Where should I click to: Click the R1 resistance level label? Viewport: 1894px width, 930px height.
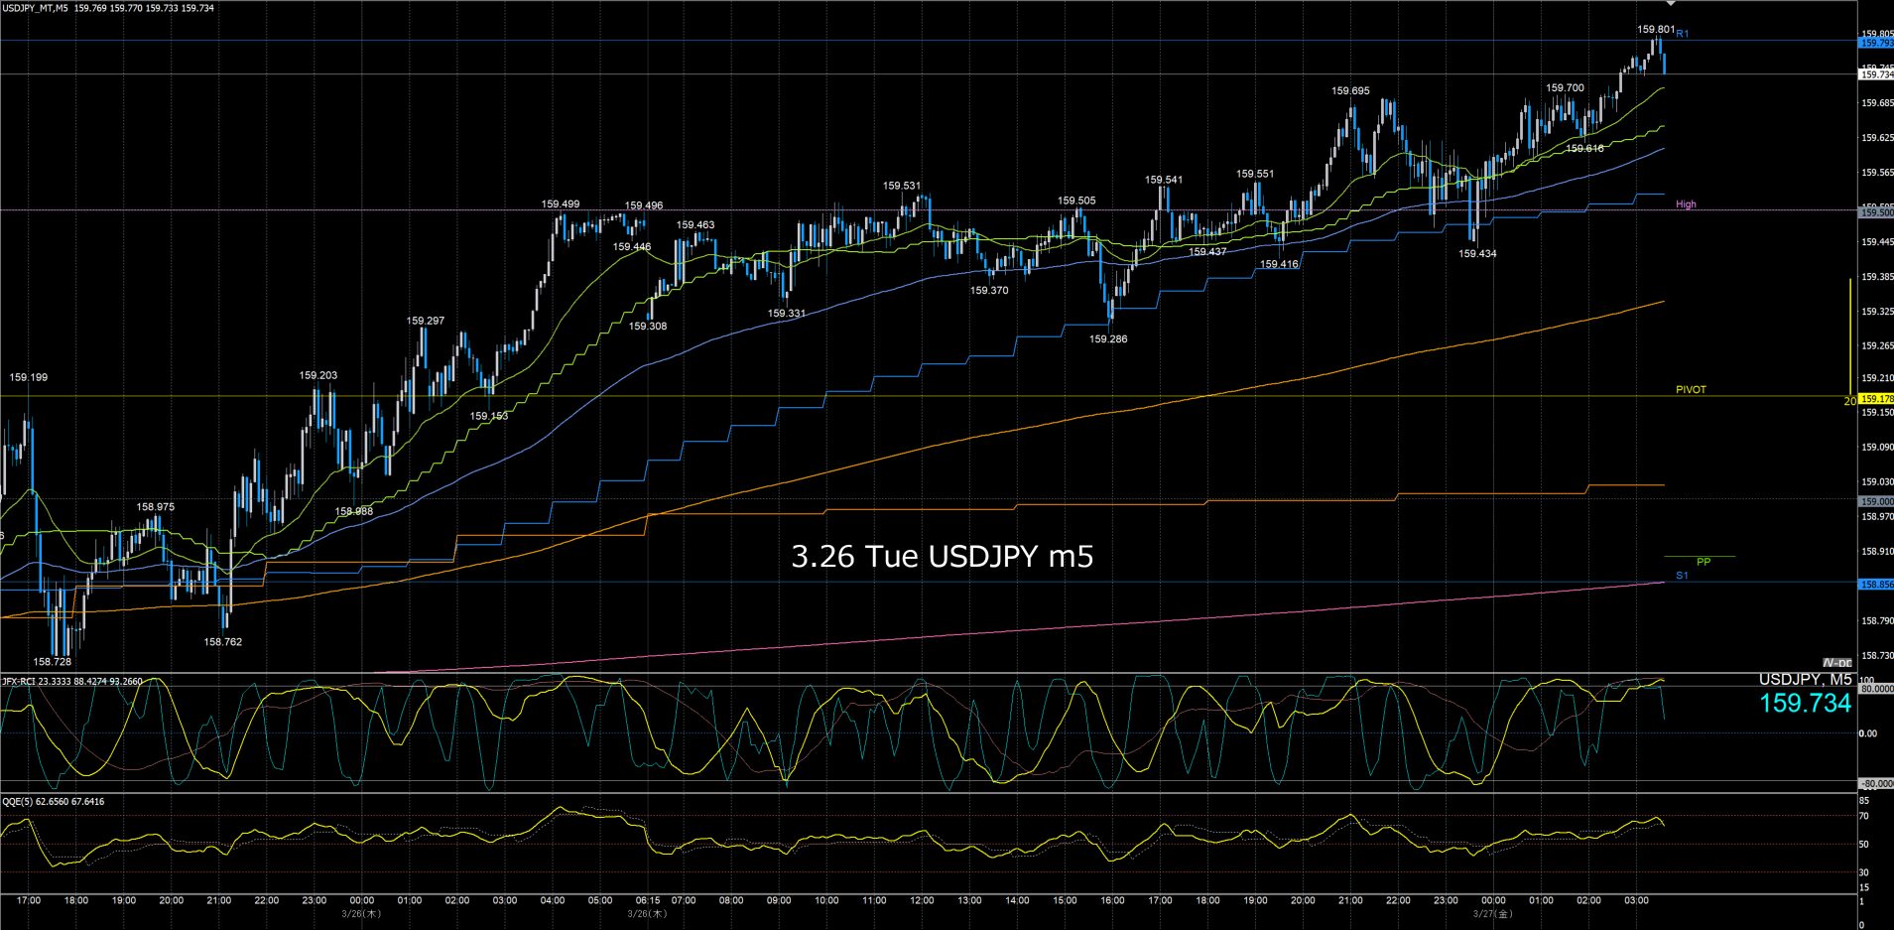[x=1683, y=34]
